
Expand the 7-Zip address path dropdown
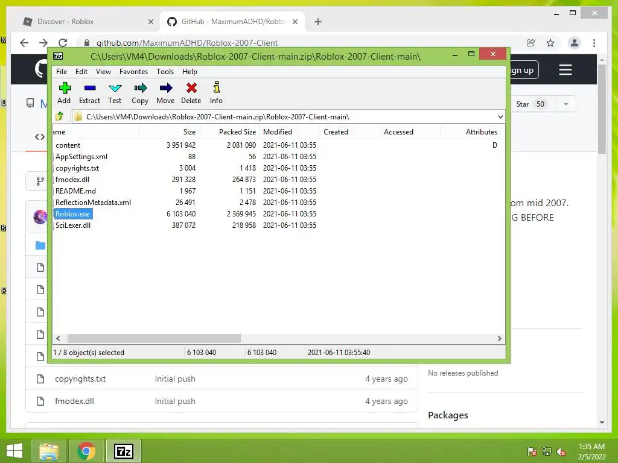[500, 117]
